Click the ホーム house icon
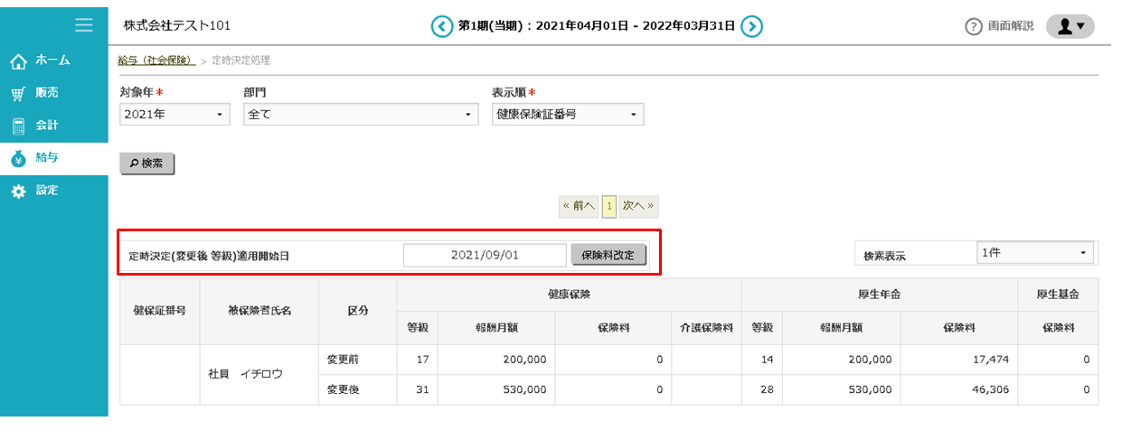This screenshot has width=1122, height=440. tap(18, 61)
